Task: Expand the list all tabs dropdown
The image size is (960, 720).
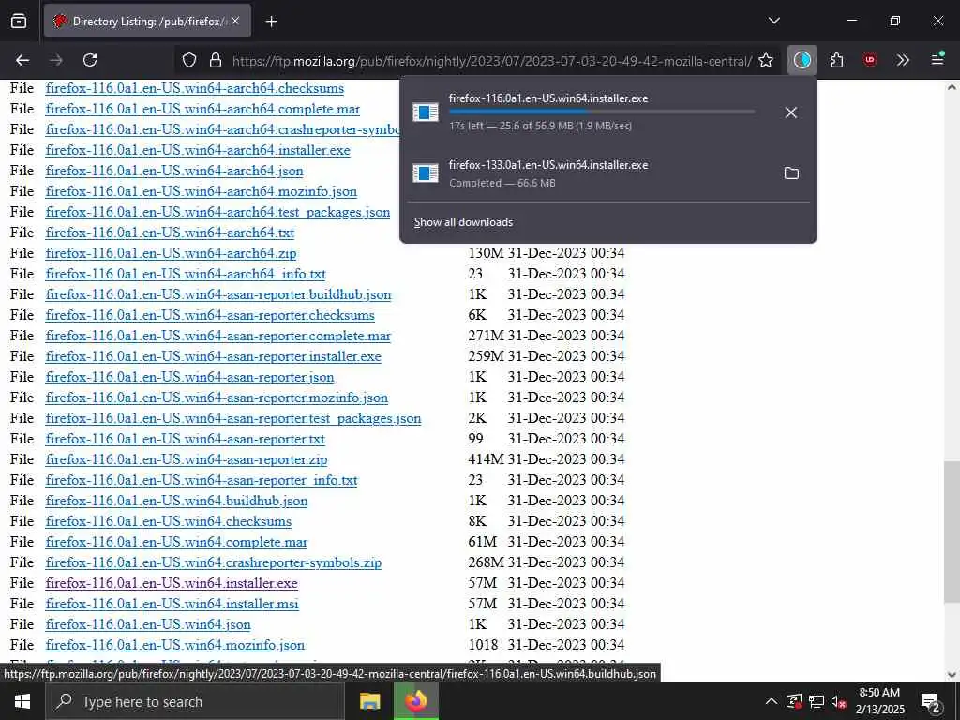Action: click(x=773, y=21)
